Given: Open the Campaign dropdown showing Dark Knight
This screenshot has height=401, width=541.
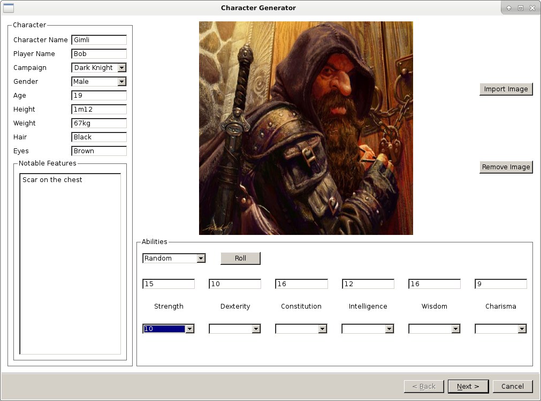Looking at the screenshot, I should click(121, 68).
